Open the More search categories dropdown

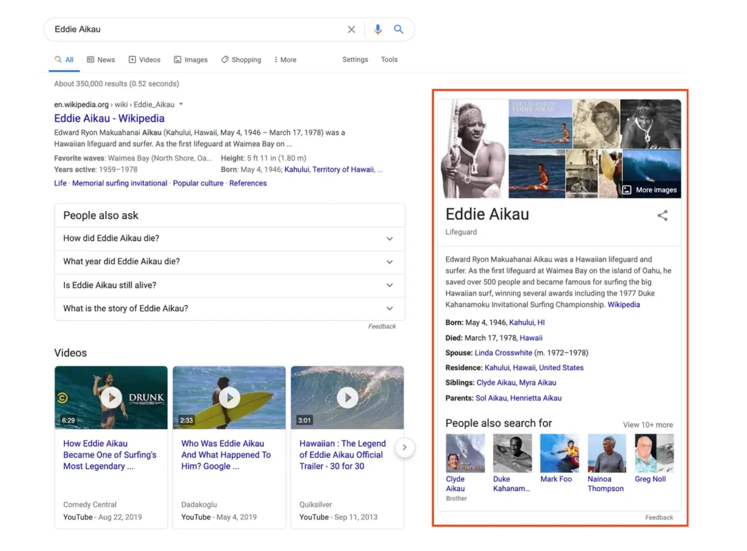click(285, 59)
